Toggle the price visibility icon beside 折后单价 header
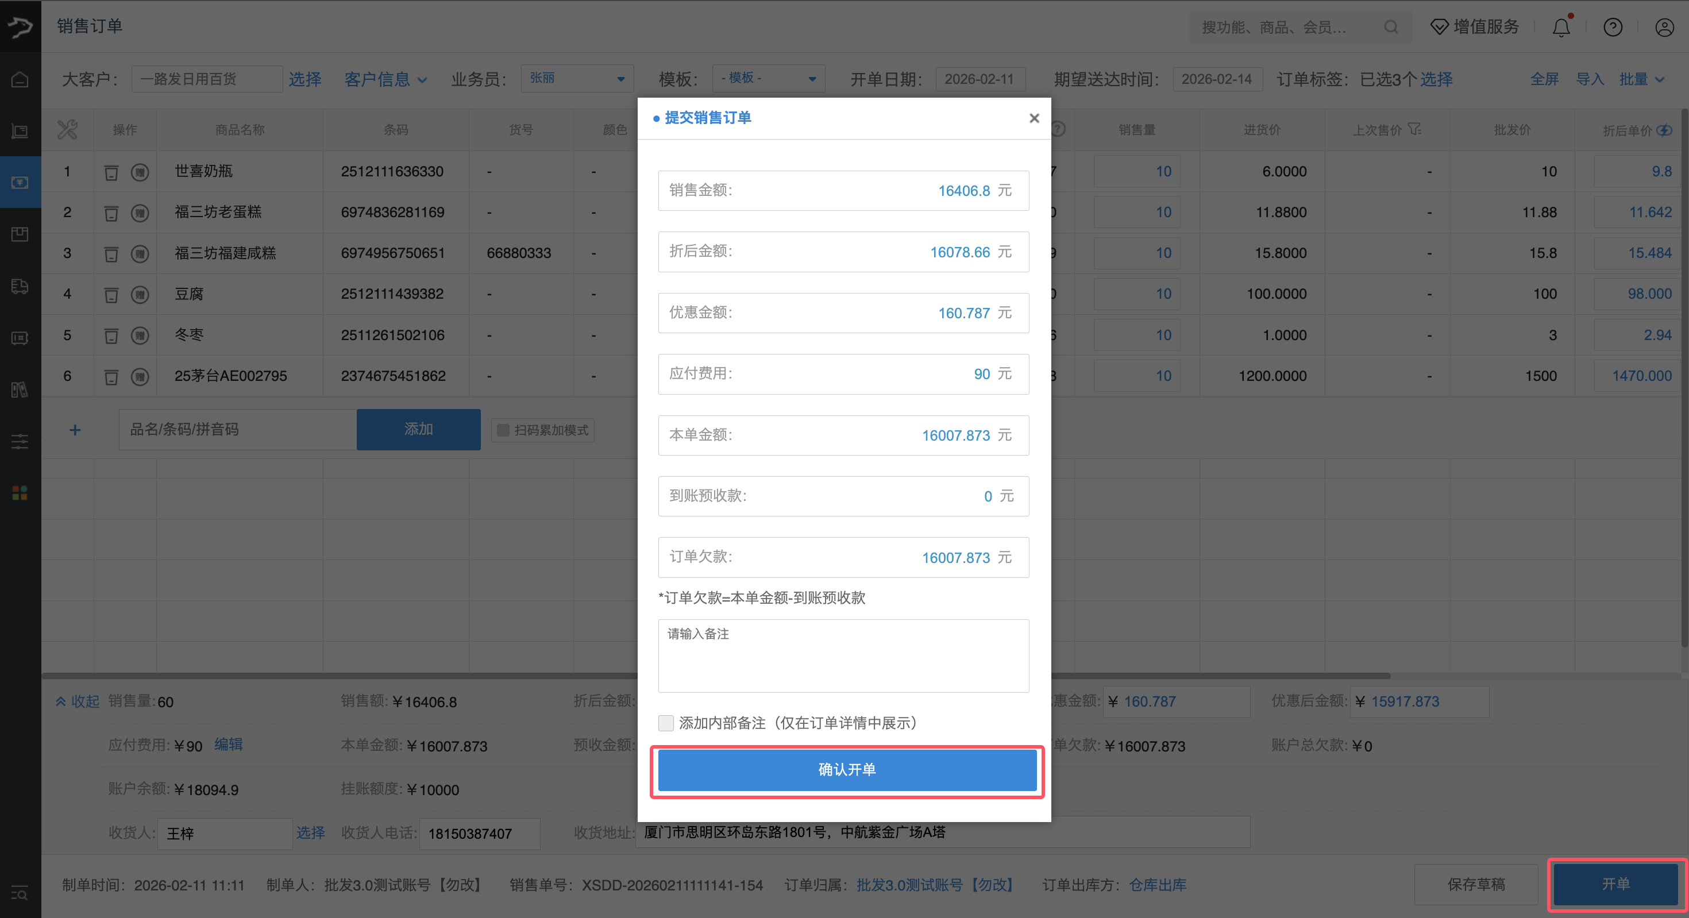 coord(1665,130)
